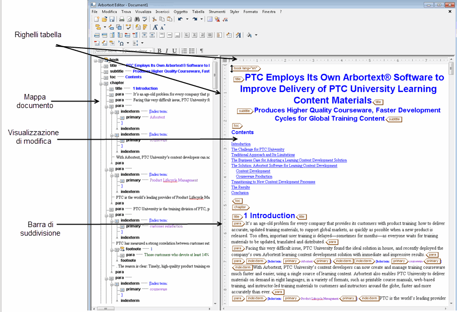
Task: Cut selection with the scissors icon
Action: tap(154, 19)
